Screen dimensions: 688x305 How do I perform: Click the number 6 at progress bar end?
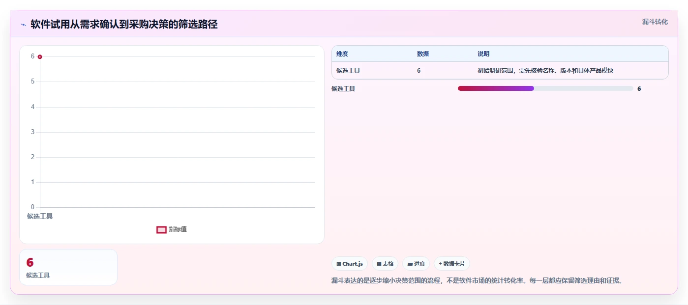(639, 89)
